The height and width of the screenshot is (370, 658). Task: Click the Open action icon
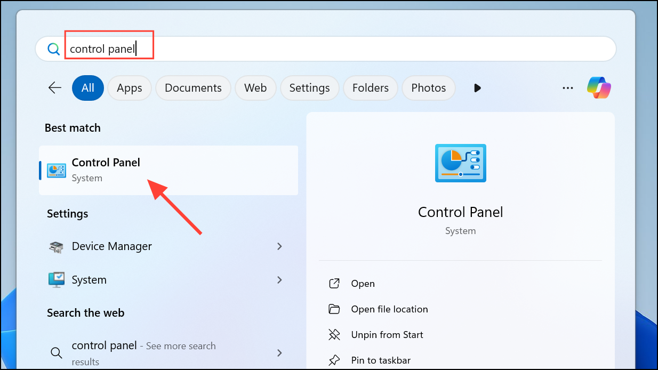click(x=334, y=284)
